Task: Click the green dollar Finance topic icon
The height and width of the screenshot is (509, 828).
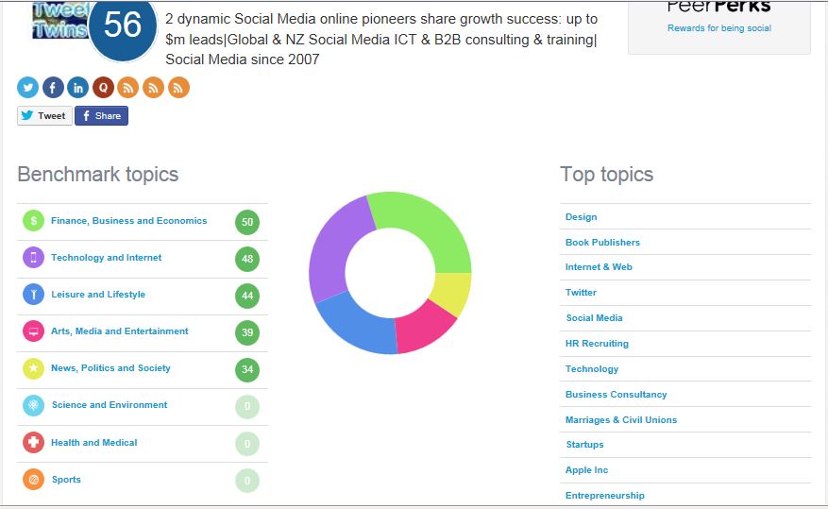Action: pyautogui.click(x=33, y=221)
